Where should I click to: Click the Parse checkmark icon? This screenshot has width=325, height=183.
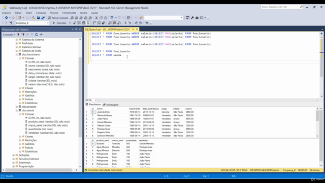coord(75,23)
